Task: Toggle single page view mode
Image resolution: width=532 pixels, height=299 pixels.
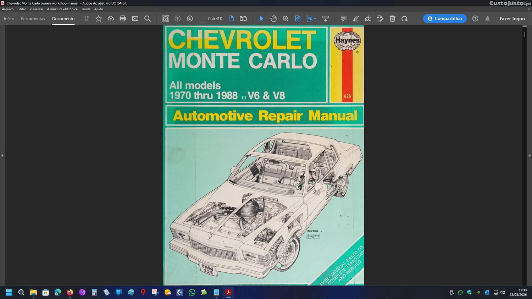Action: 231,18
